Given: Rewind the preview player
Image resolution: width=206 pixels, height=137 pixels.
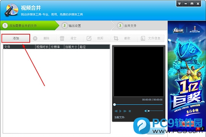Looking at the screenshot, I should 116,111.
